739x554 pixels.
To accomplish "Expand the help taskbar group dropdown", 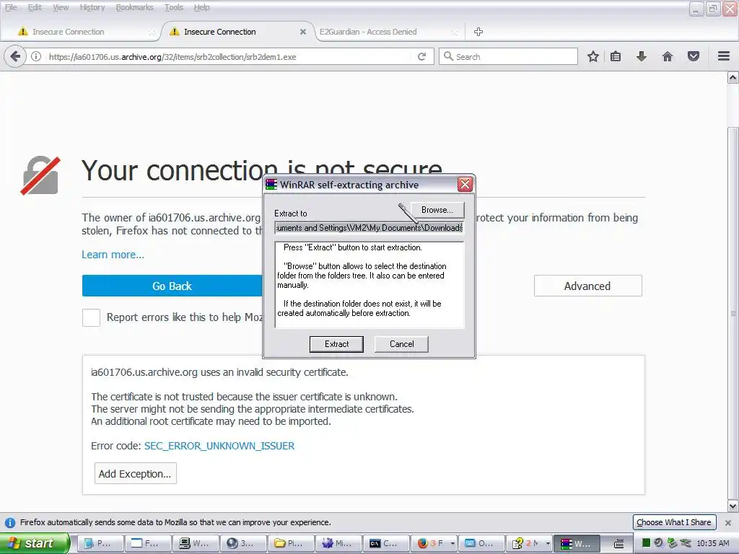I will click(548, 544).
